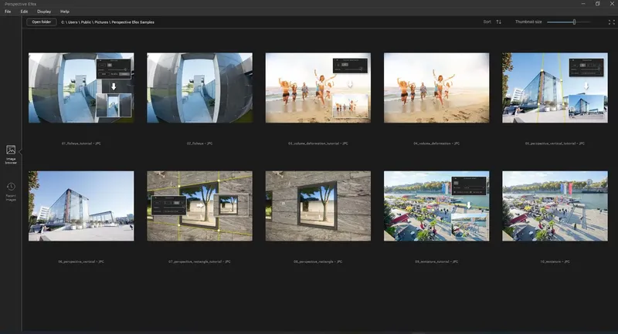
Task: Click the 01_fisheye_tutorial - JPG filename
Action: coord(81,143)
